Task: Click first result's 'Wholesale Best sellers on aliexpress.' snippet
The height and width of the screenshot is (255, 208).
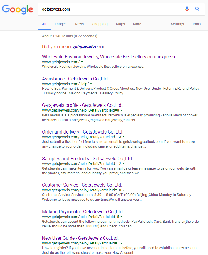Action: pos(93,67)
